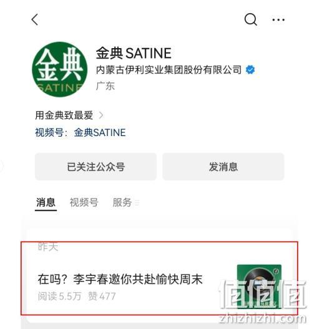The image size is (312, 329).
Task: Tap the 阅读 5.5万 read count
Action: (59, 297)
